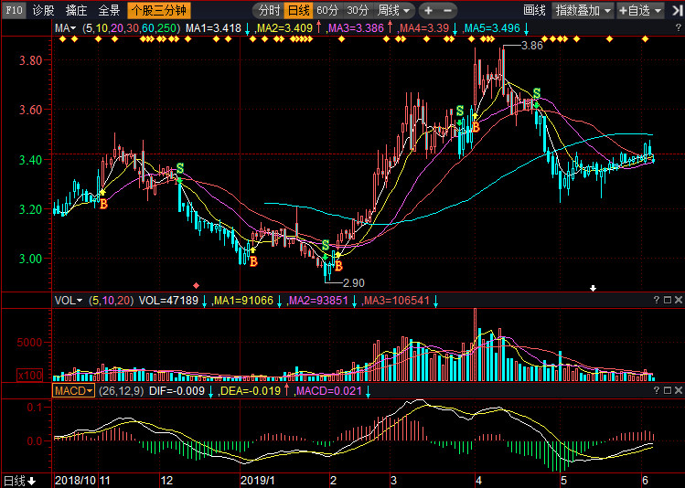685x488 pixels.
Task: Open the 指数叠加 overlay dropdown
Action: 583,11
